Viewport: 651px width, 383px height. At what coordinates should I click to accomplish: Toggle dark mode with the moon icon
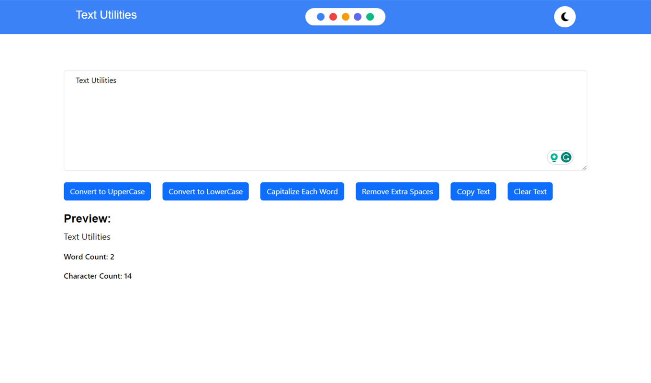click(x=565, y=17)
